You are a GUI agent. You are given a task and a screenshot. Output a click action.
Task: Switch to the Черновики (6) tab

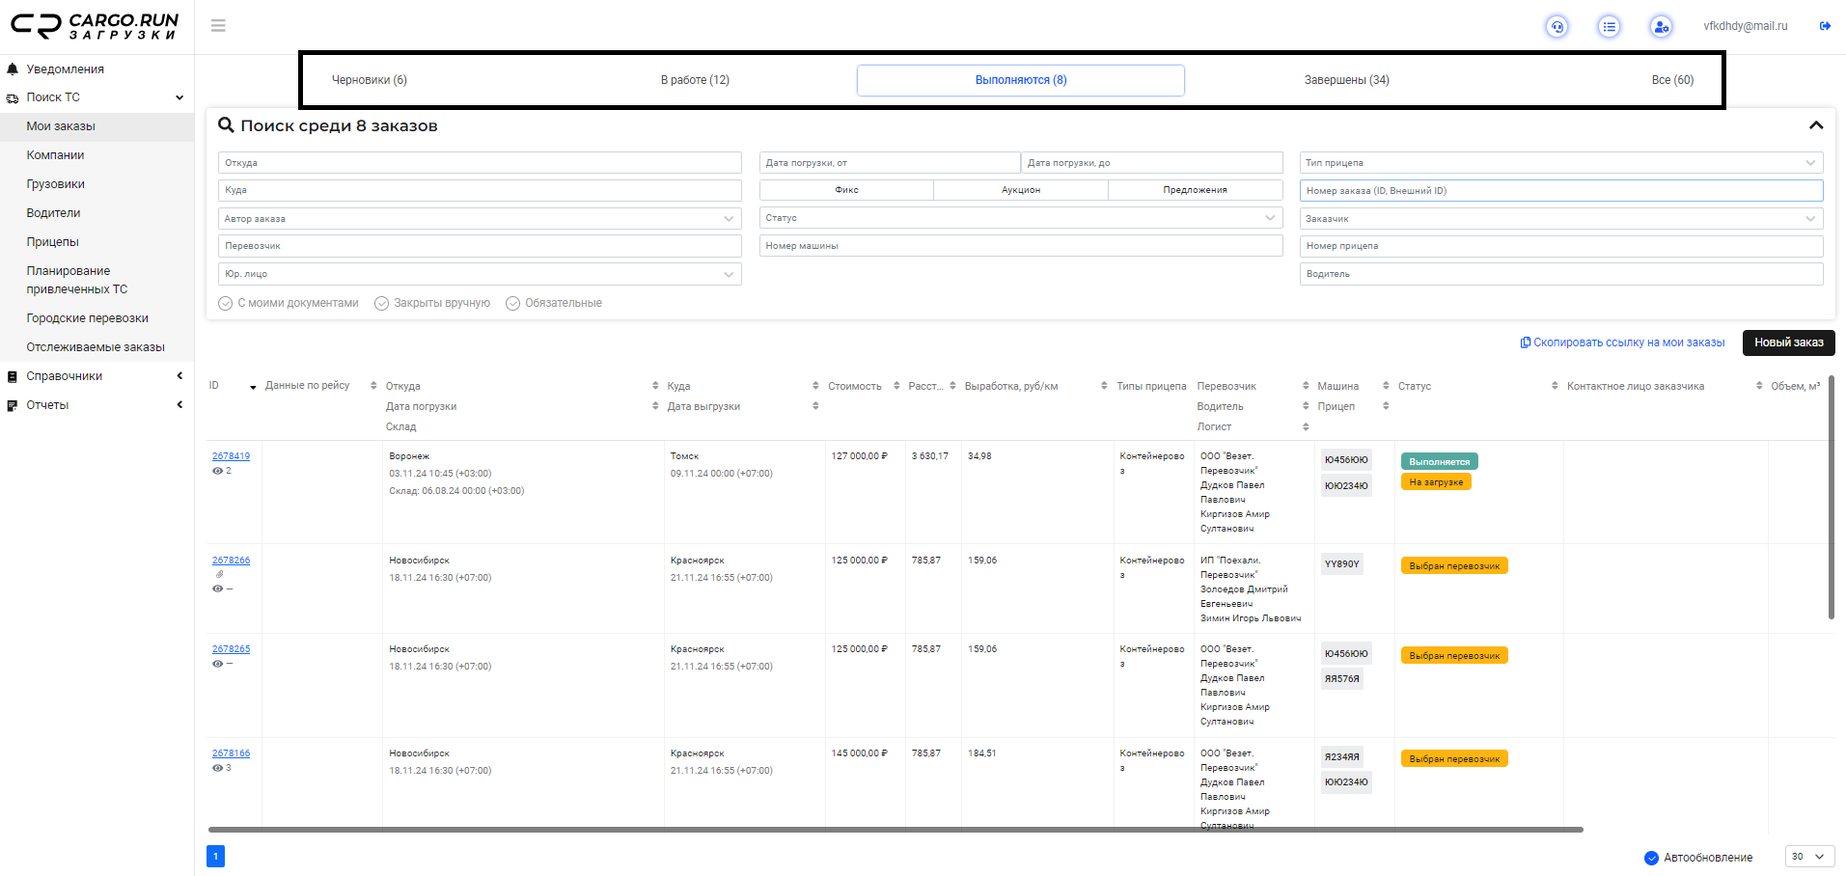(370, 80)
